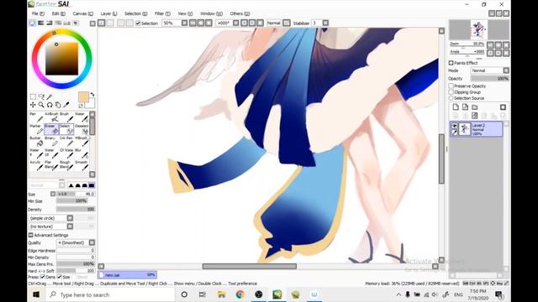
Task: Toggle Press Dens checkbox
Action: [43, 277]
